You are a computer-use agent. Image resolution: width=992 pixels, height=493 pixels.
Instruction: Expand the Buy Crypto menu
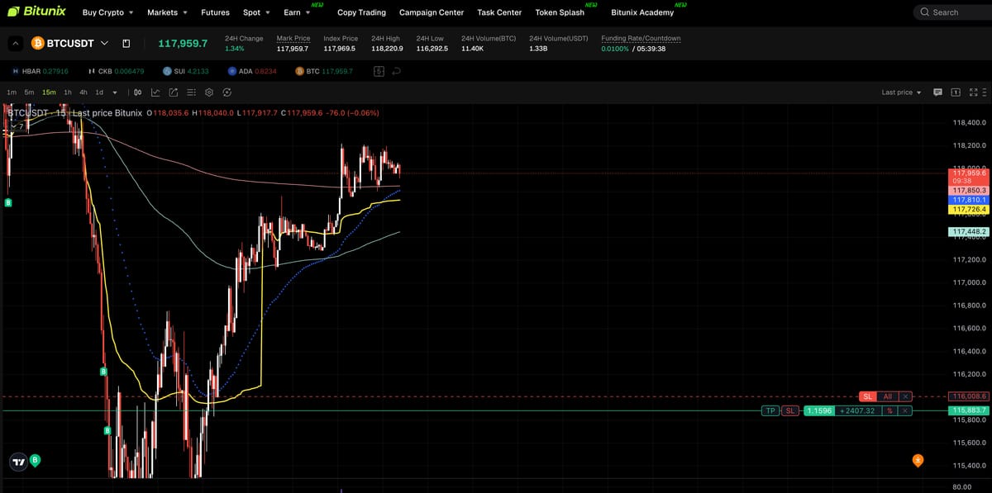tap(107, 12)
